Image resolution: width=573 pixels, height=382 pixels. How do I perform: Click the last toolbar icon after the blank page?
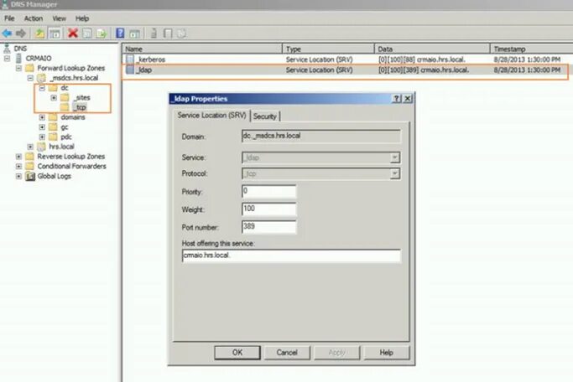click(x=181, y=34)
